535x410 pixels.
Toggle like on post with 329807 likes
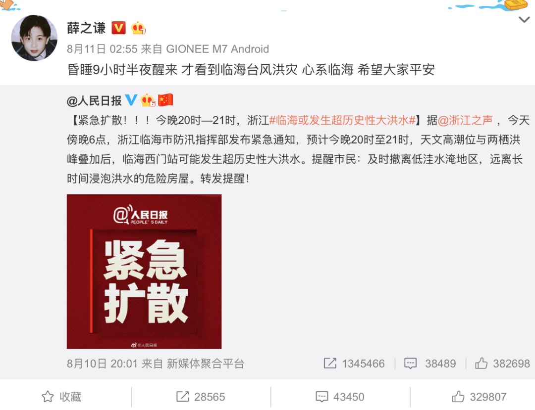coord(479,397)
